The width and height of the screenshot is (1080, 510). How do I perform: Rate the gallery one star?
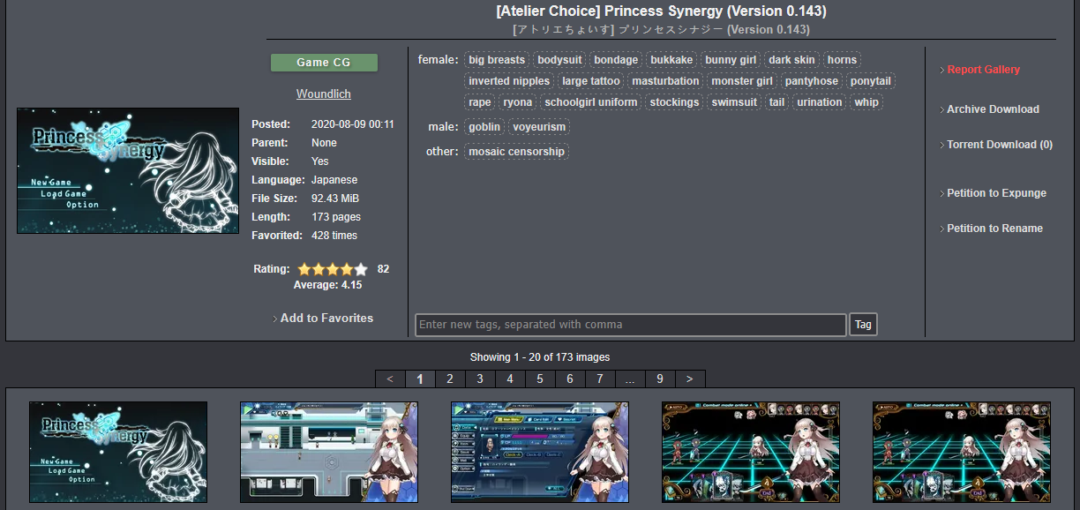pos(304,269)
